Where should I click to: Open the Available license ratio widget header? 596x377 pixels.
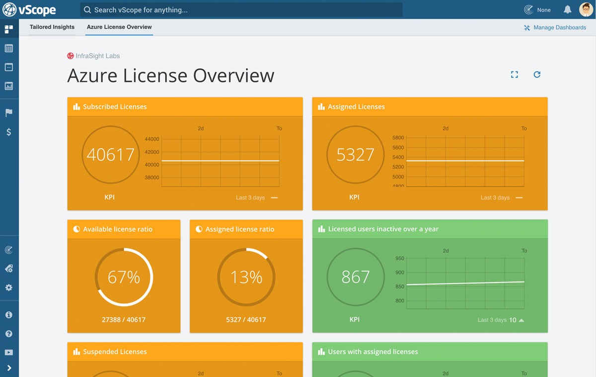click(x=124, y=229)
